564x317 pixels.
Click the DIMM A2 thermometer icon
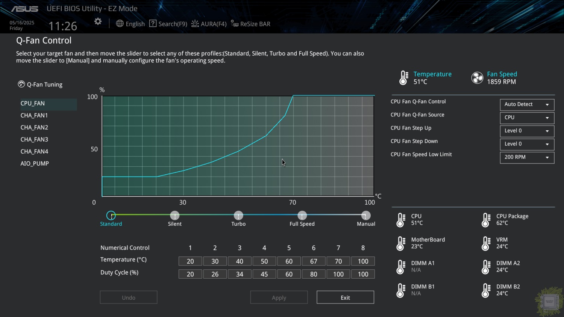(x=486, y=267)
